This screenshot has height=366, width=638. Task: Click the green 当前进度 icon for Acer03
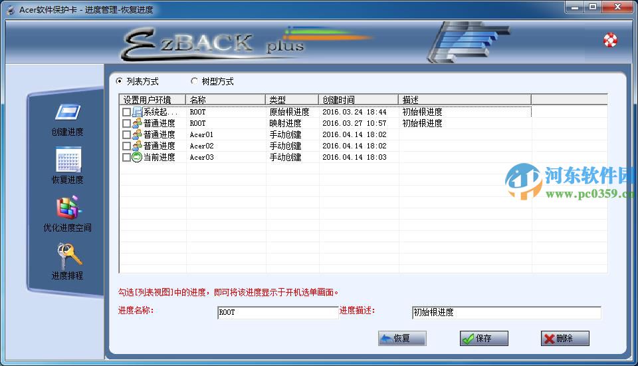(x=137, y=157)
